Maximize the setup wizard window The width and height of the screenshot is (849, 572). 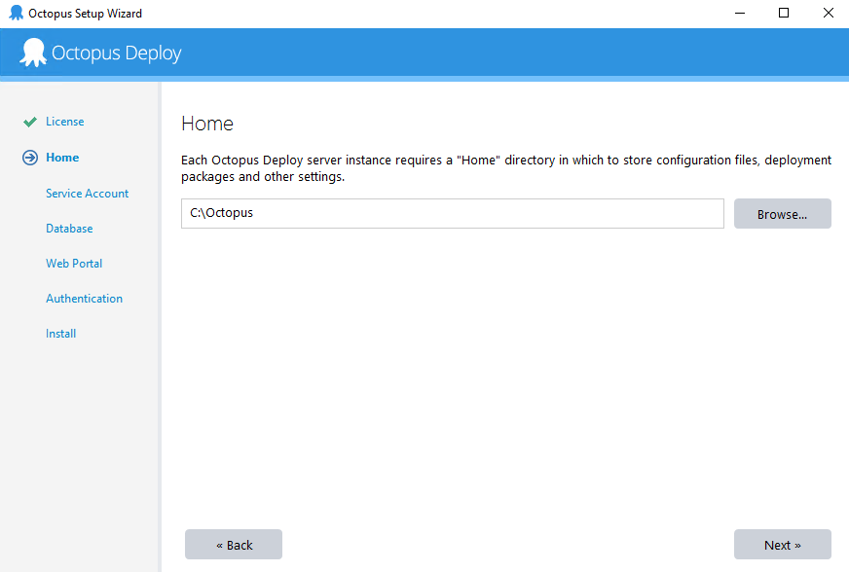point(784,14)
